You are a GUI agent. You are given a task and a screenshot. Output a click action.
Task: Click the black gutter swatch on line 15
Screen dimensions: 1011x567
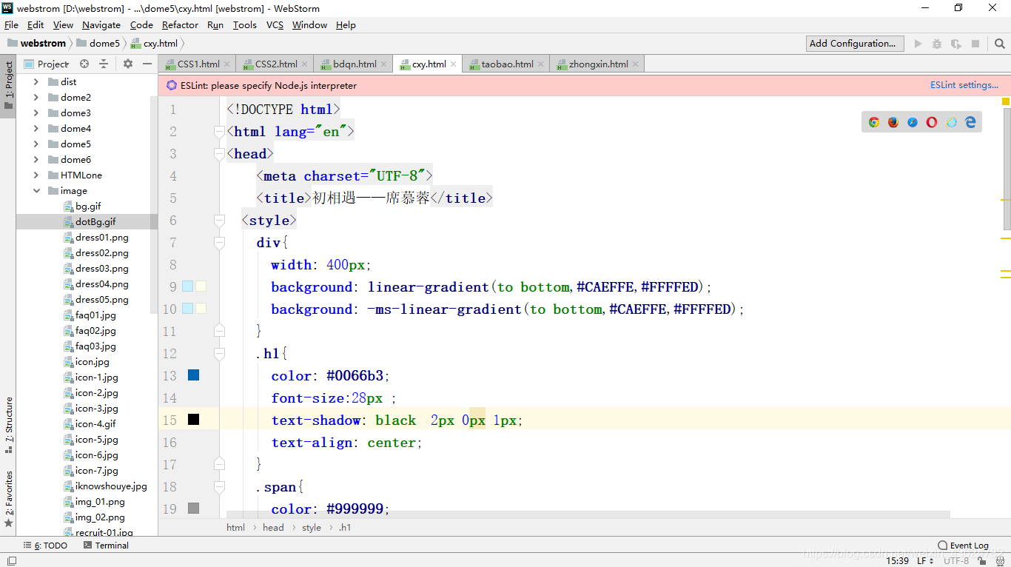pos(194,420)
